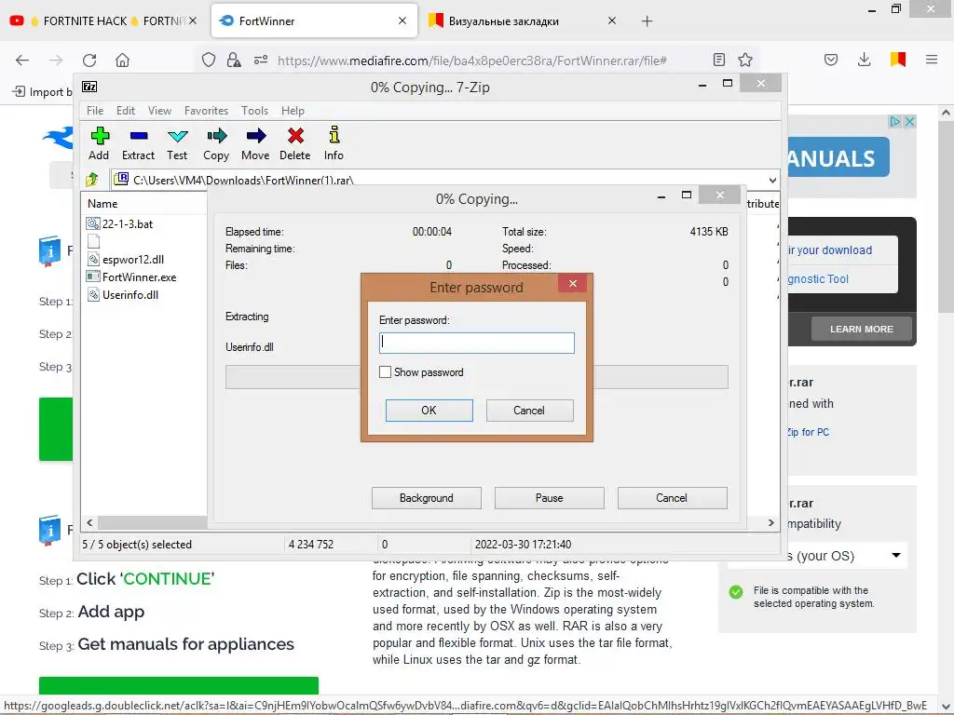The image size is (954, 715).
Task: Click the mediafire URL in the address bar
Action: click(472, 61)
